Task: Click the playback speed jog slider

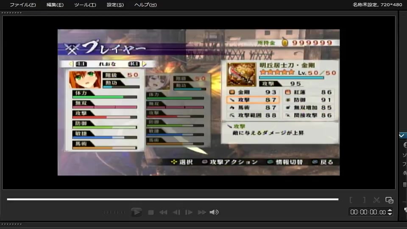Action: [x=114, y=212]
